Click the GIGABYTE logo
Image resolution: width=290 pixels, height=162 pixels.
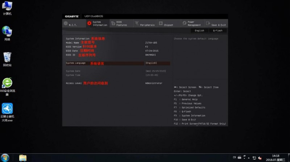pos(72,16)
